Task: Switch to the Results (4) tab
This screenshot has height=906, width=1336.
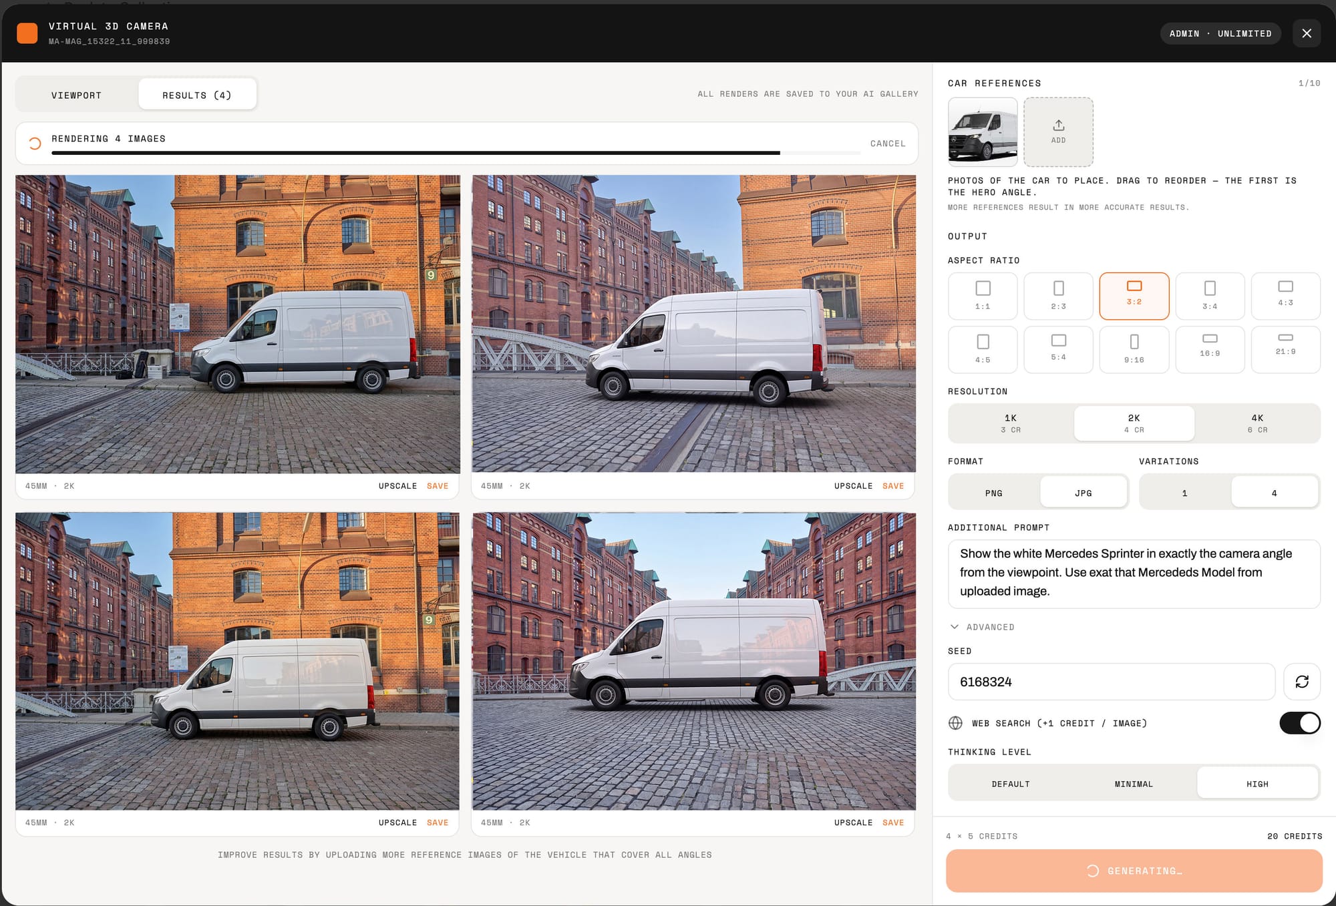Action: click(197, 95)
